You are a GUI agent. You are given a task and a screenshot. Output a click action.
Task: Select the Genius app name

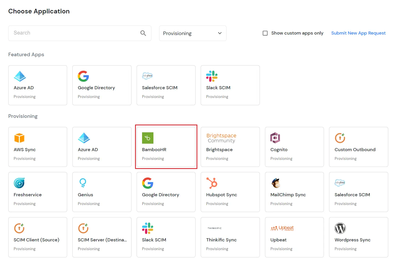click(x=85, y=195)
